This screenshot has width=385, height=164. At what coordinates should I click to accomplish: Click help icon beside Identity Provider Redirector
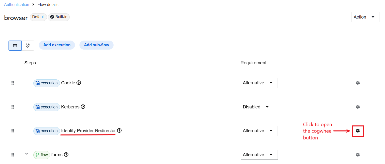coord(119,130)
